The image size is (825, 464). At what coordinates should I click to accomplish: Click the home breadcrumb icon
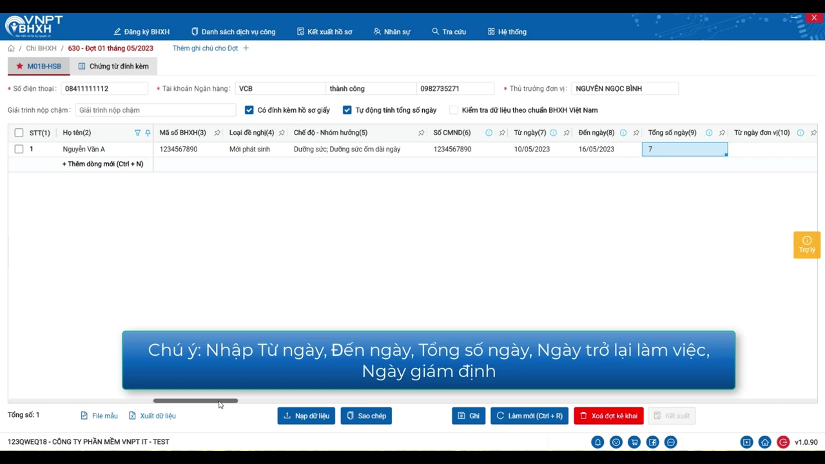click(11, 48)
